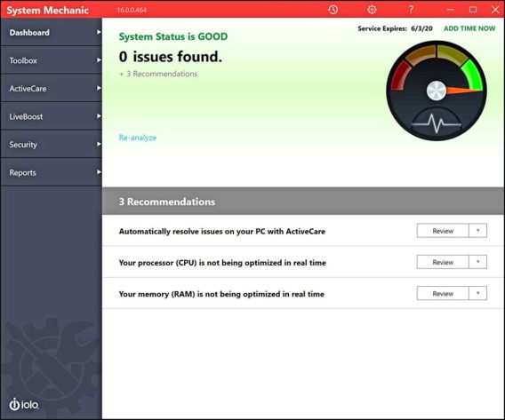Open the history clock icon in title bar
This screenshot has height=420, width=505.
point(333,10)
